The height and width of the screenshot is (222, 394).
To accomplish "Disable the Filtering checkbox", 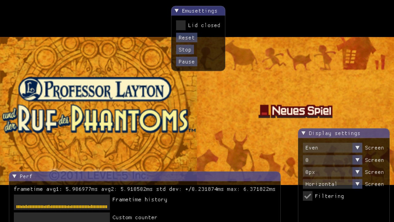I will click(x=308, y=196).
